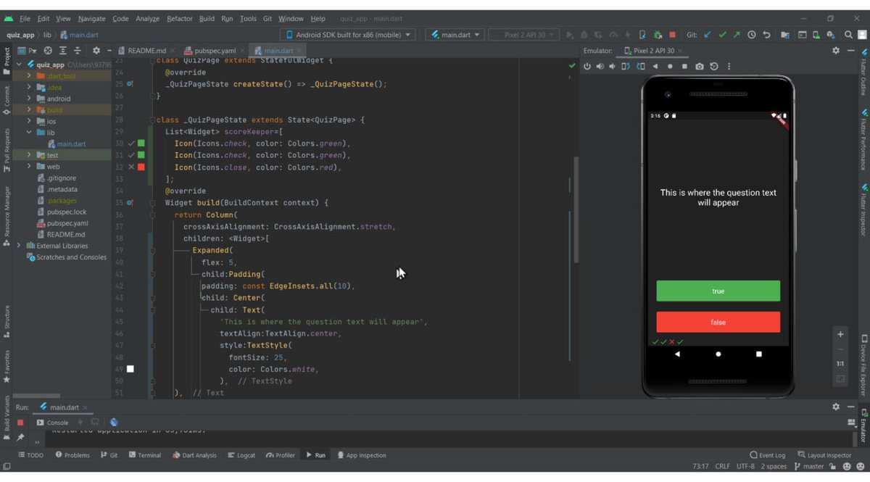Open the device selector dropdown
Image resolution: width=870 pixels, height=482 pixels.
click(347, 35)
